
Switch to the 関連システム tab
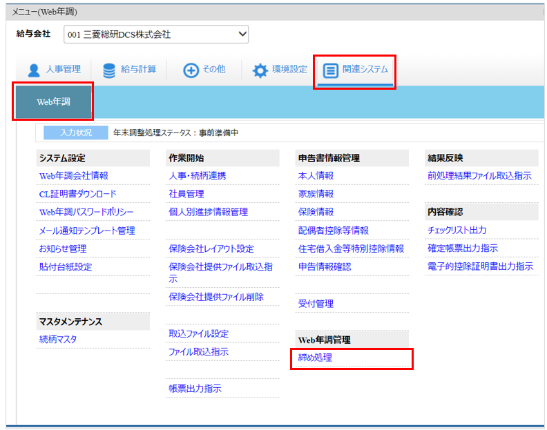tap(355, 70)
